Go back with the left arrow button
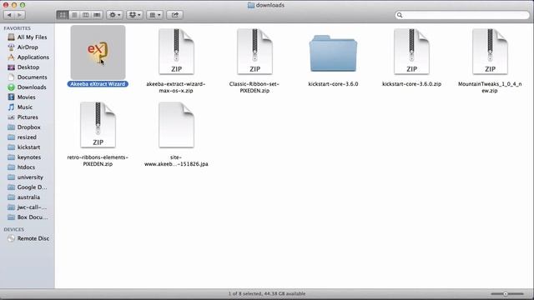 tap(9, 15)
